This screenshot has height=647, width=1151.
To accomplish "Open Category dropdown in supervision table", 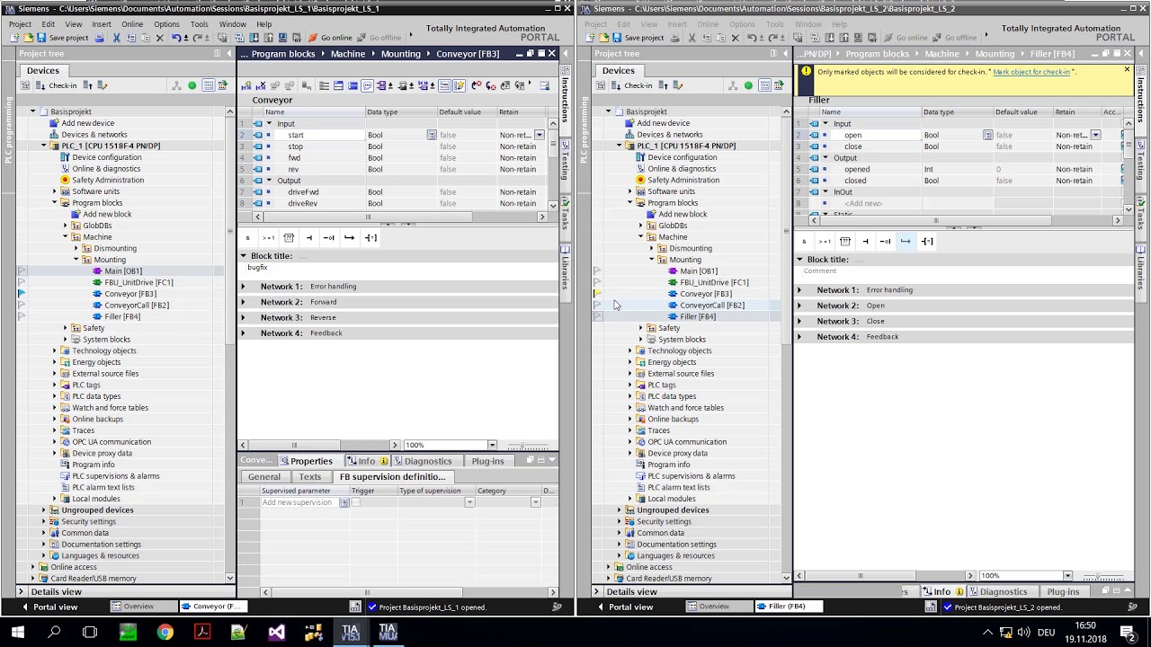I will 535,502.
